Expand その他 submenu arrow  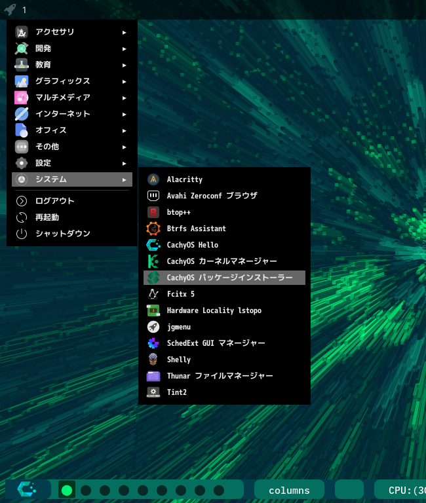tap(125, 147)
